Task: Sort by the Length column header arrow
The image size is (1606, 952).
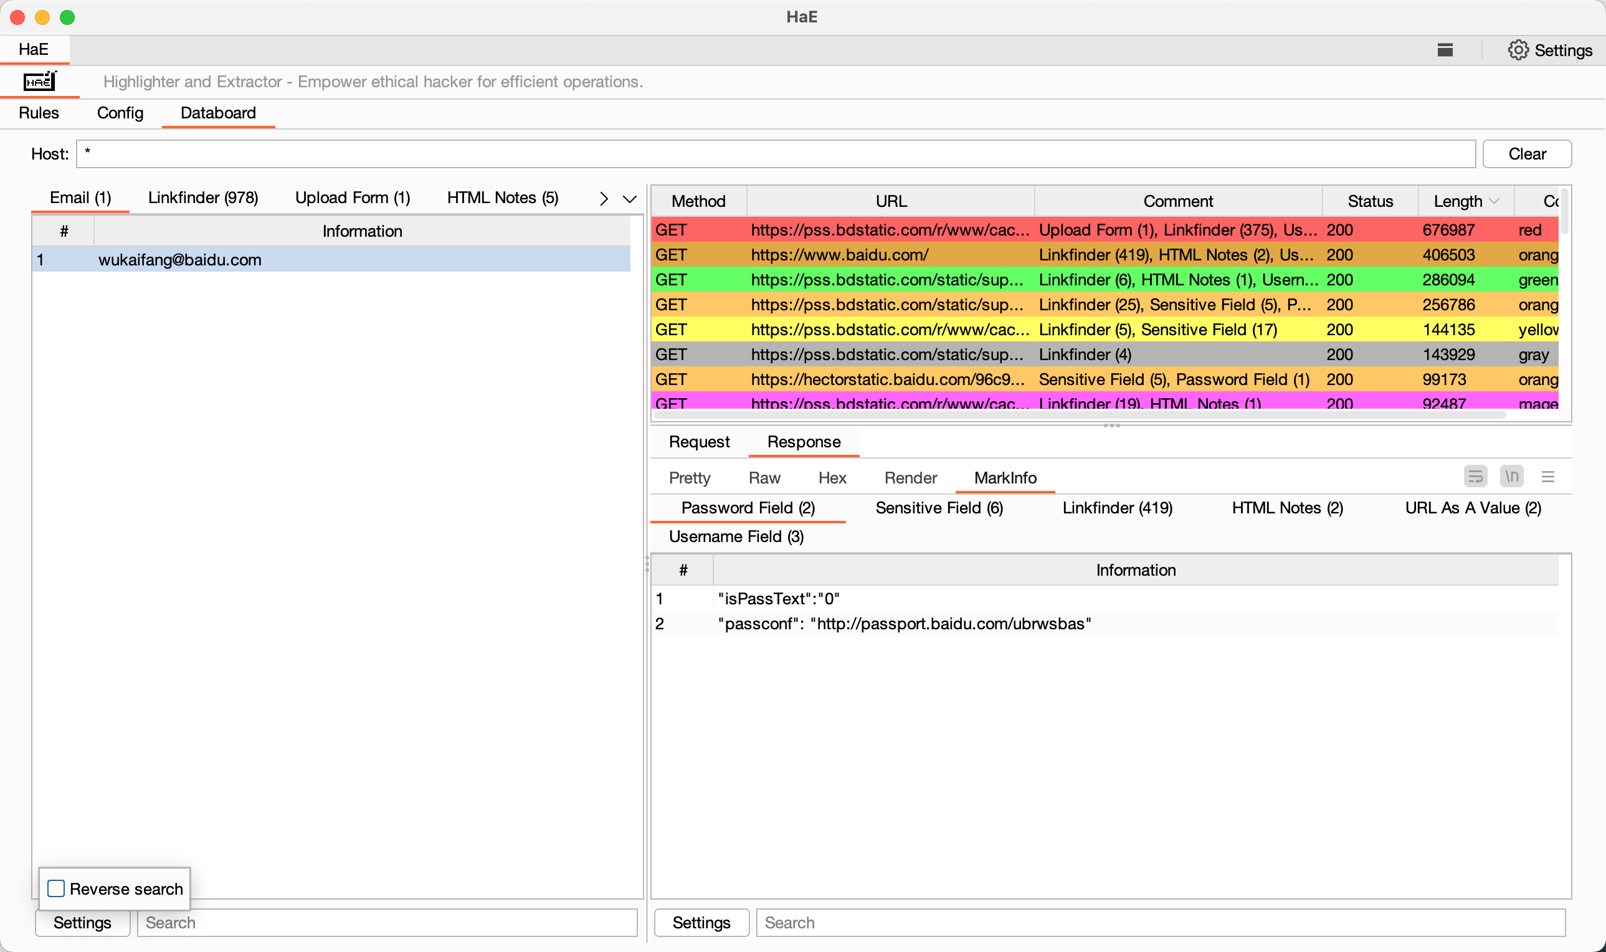Action: click(1495, 201)
